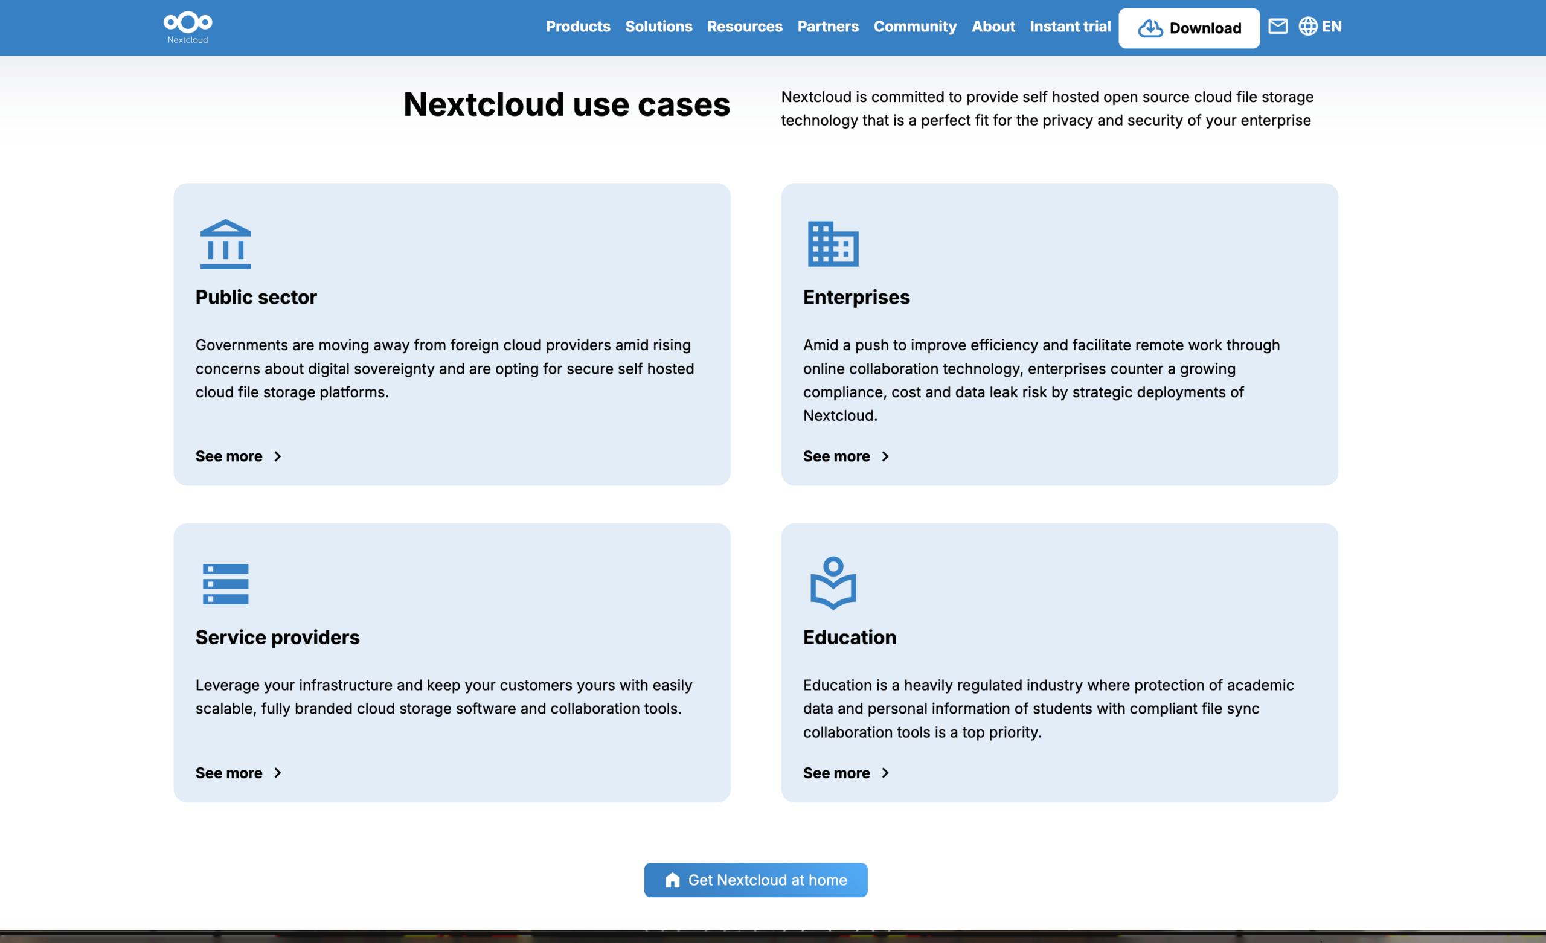Image resolution: width=1546 pixels, height=943 pixels.
Task: Expand the EN language selector
Action: coord(1331,27)
